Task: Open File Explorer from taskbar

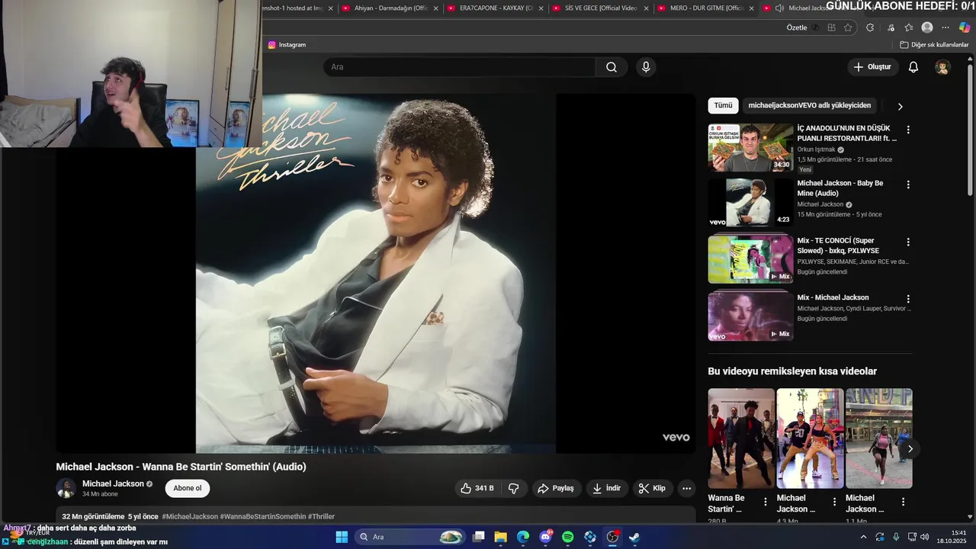Action: coord(501,537)
